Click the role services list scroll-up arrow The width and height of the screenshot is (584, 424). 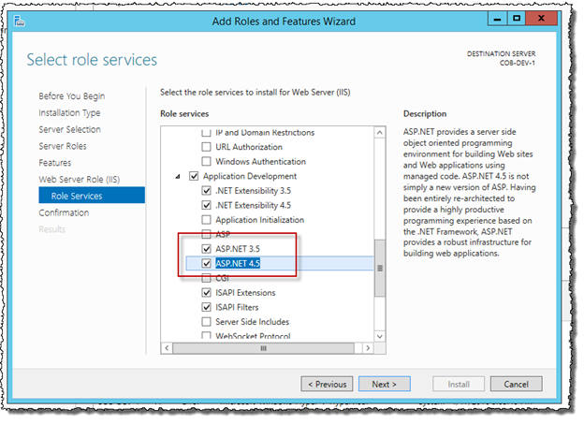pyautogui.click(x=380, y=133)
